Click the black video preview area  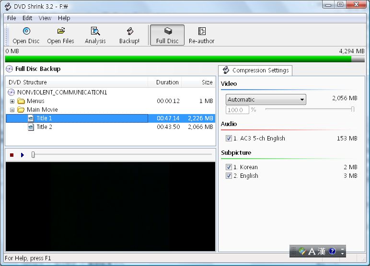click(x=110, y=207)
